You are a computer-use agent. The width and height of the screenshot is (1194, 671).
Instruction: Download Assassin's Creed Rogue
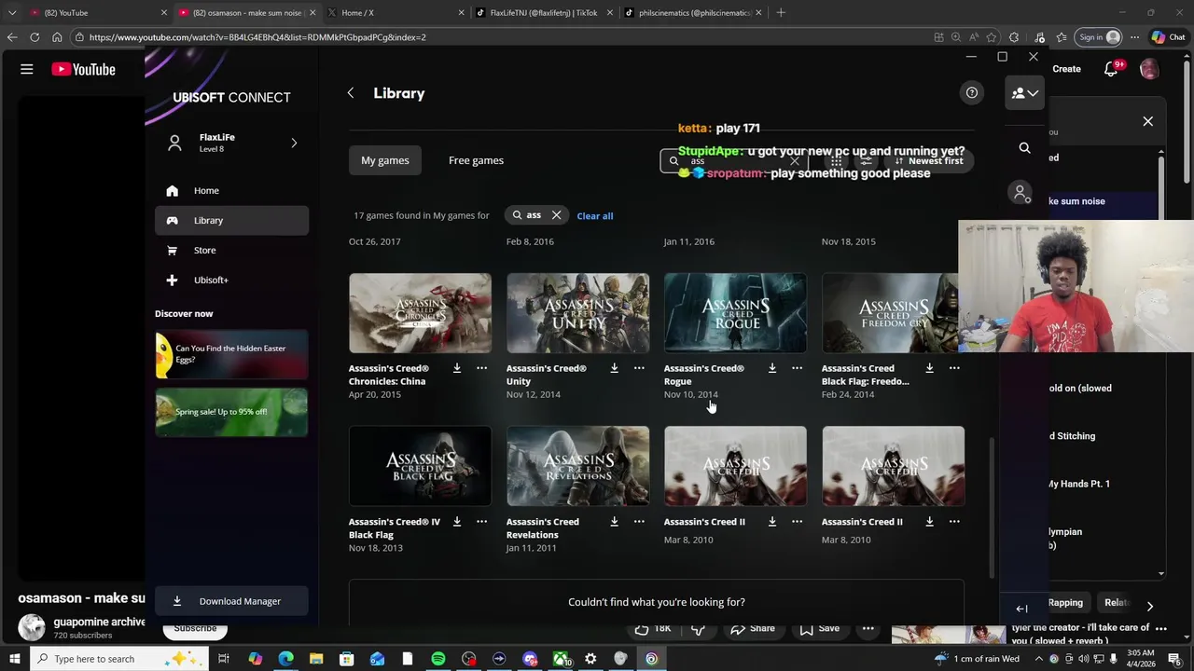click(x=772, y=369)
